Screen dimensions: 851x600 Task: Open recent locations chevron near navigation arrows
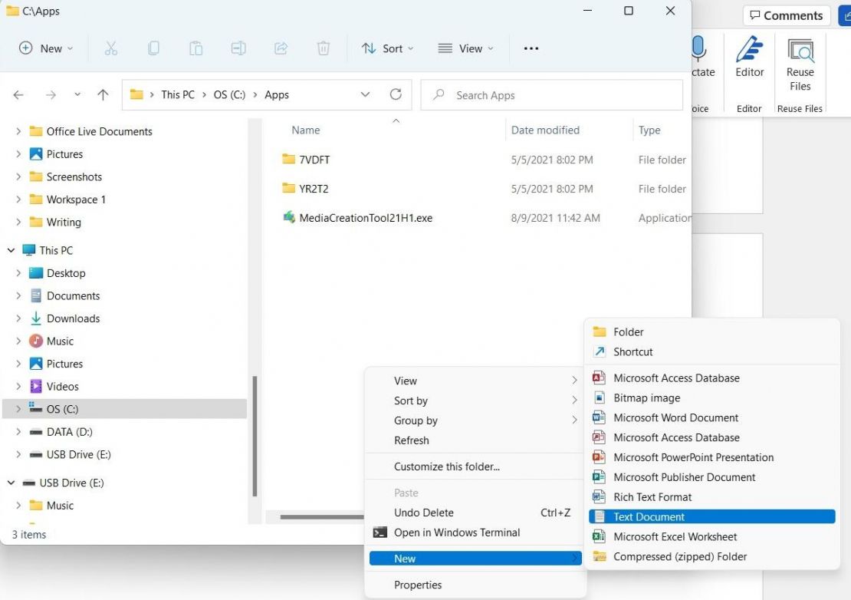tap(77, 94)
